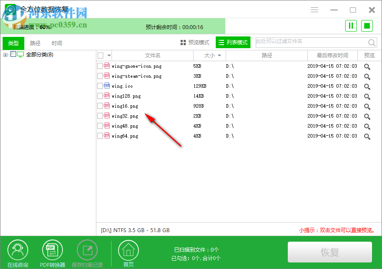Check the box for wing16.png
Screen dimensions: 382x269
tap(100, 106)
